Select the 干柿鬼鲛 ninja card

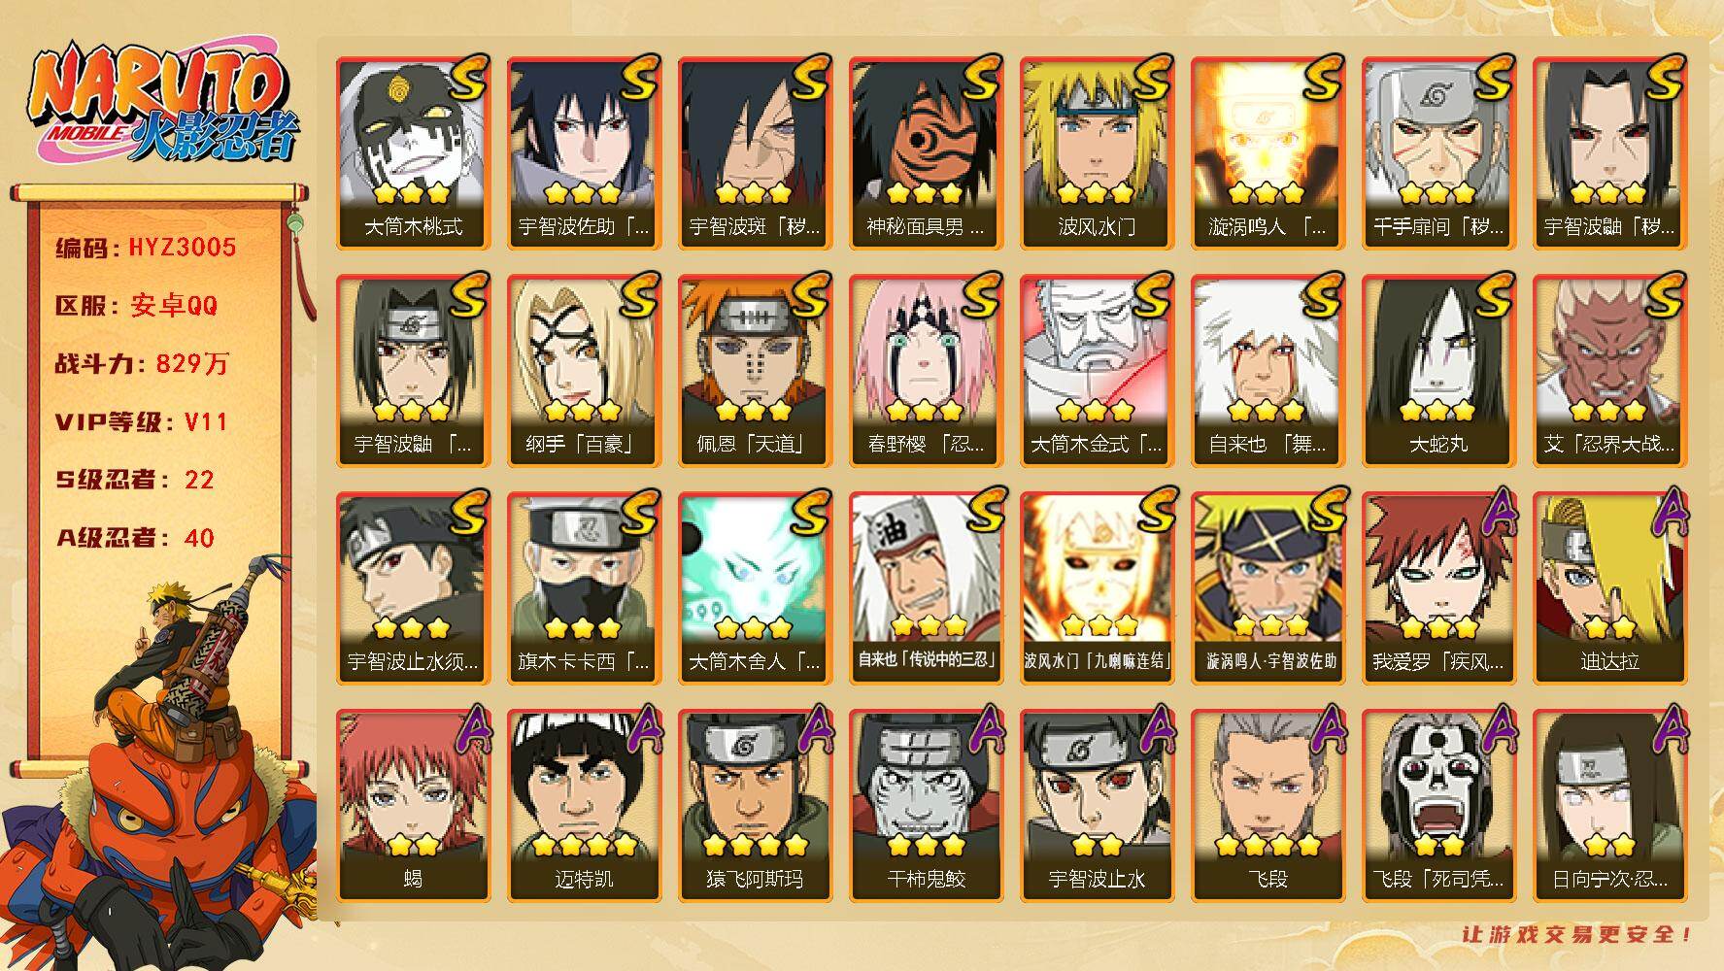(x=926, y=806)
